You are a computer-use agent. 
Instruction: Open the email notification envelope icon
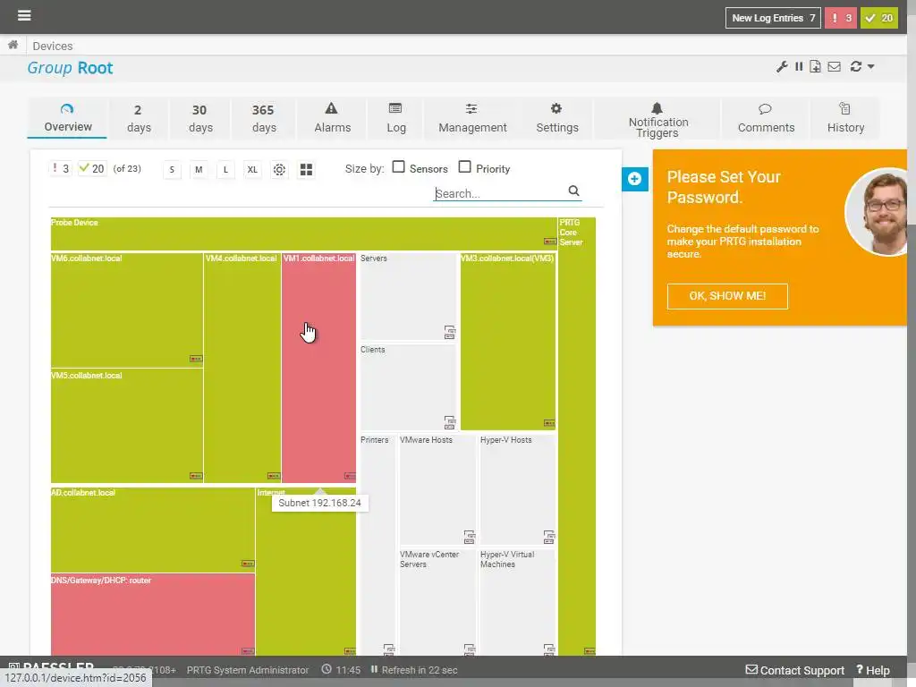click(x=835, y=66)
